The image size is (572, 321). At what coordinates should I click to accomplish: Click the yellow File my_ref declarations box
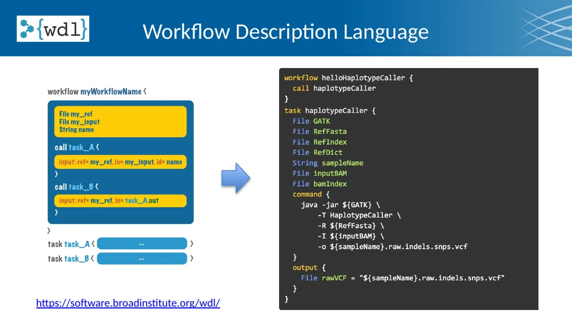click(x=121, y=121)
